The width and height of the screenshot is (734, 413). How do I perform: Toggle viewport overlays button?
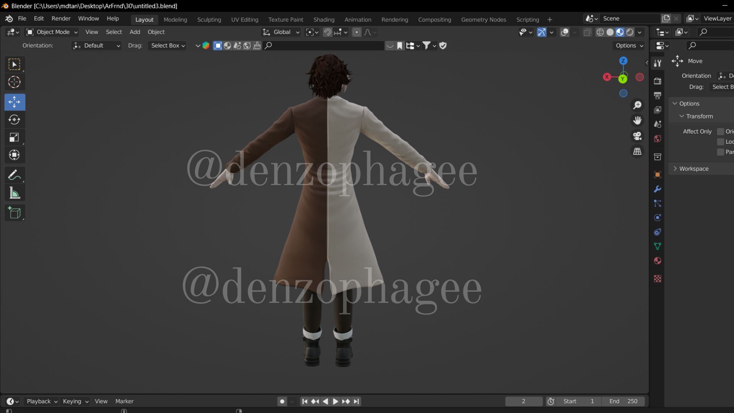(565, 33)
